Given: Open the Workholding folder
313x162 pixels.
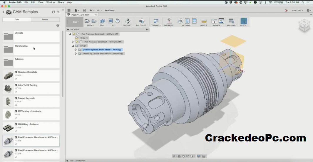Looking at the screenshot, I should 31,49.
